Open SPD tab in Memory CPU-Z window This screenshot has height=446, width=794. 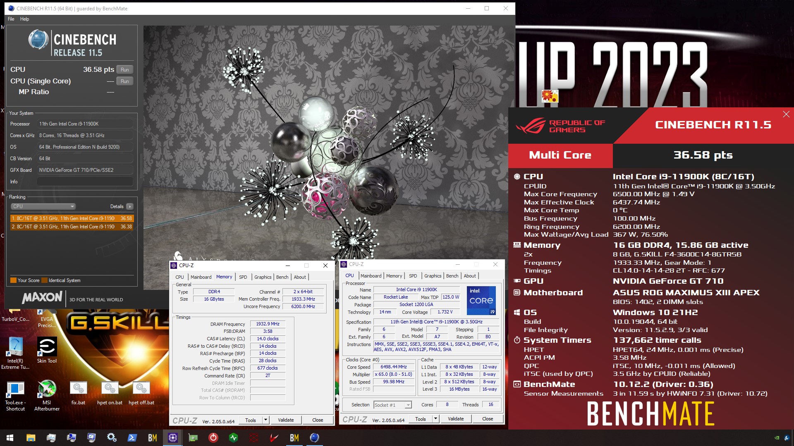coord(243,277)
